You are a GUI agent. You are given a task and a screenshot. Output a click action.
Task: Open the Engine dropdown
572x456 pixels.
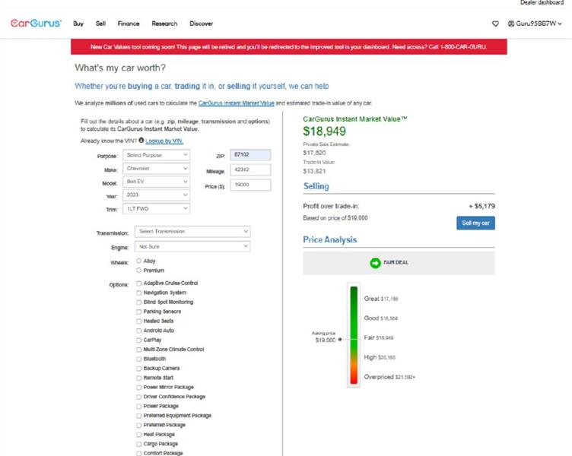click(192, 246)
